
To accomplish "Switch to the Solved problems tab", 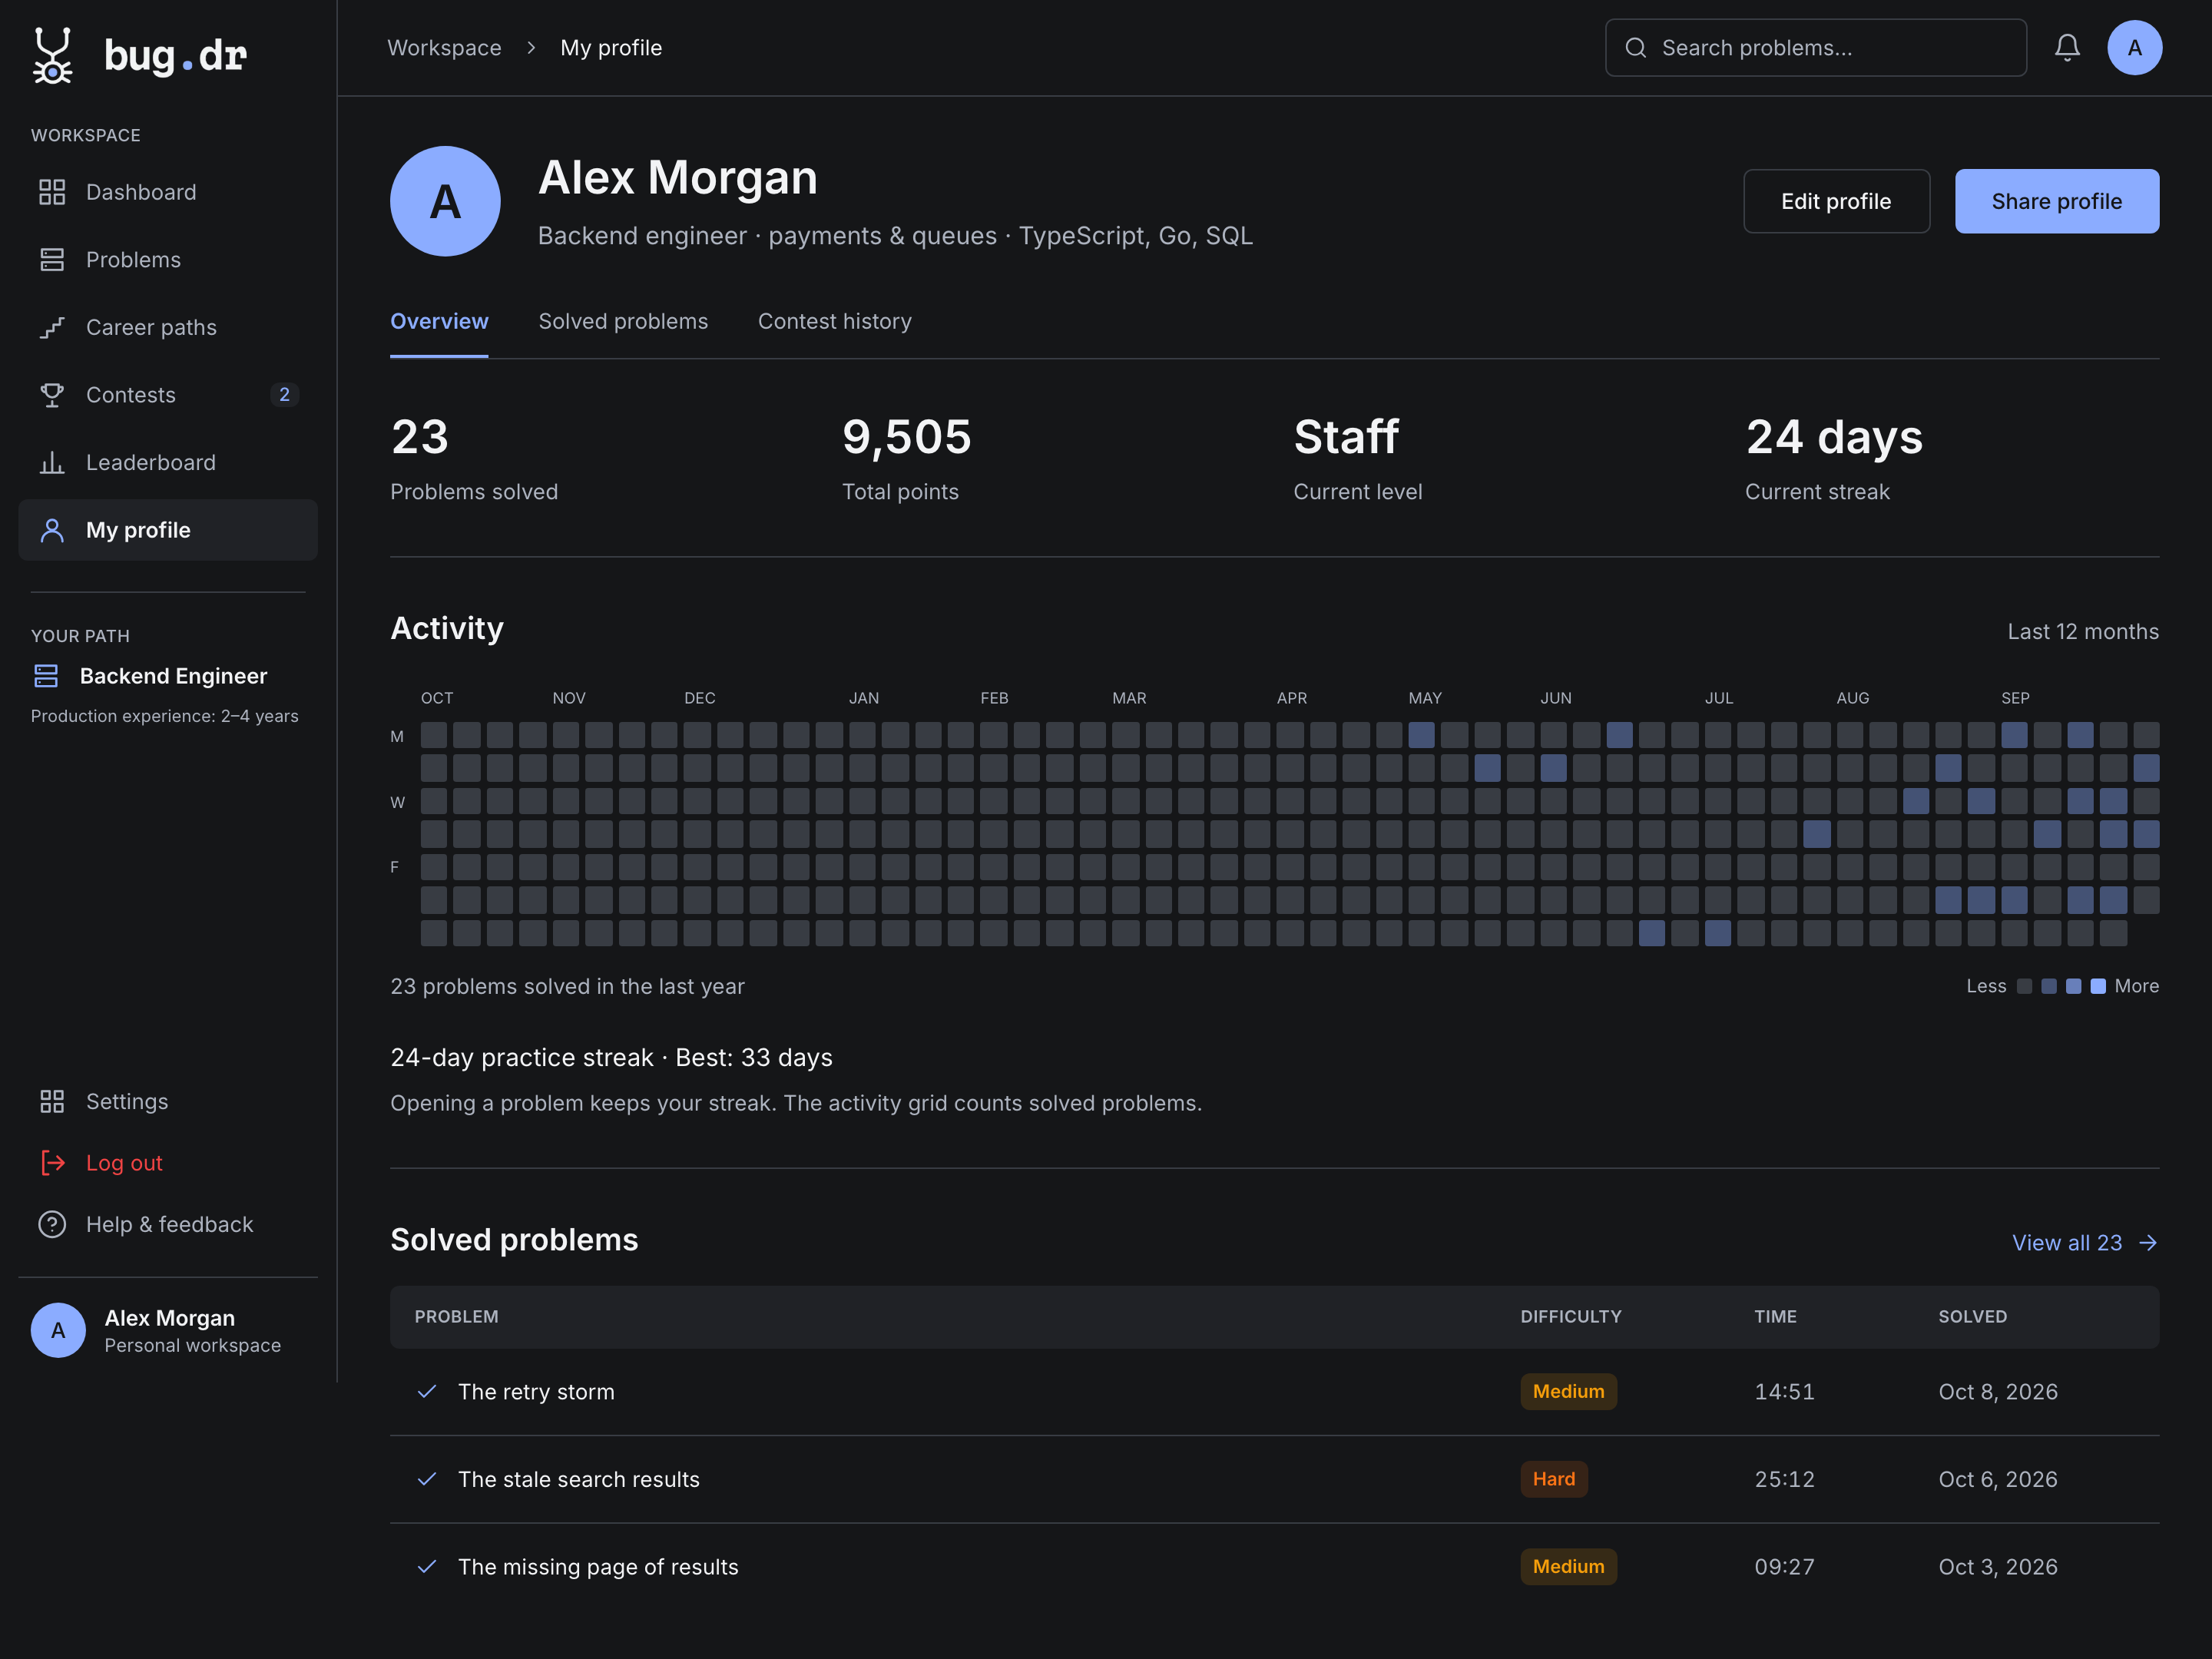I will point(623,321).
